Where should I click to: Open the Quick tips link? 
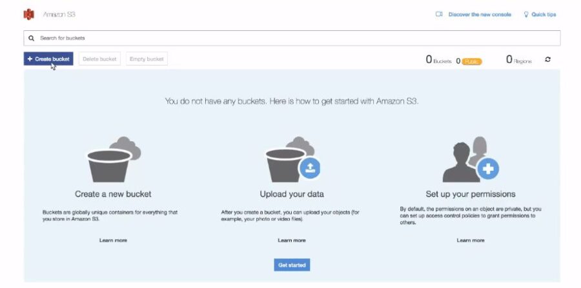click(544, 14)
